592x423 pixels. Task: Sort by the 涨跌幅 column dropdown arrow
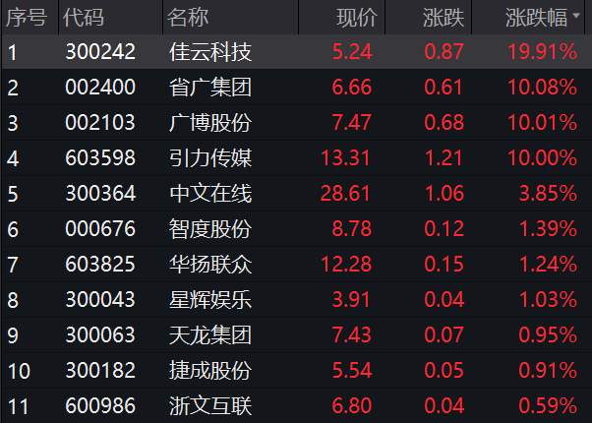point(575,16)
